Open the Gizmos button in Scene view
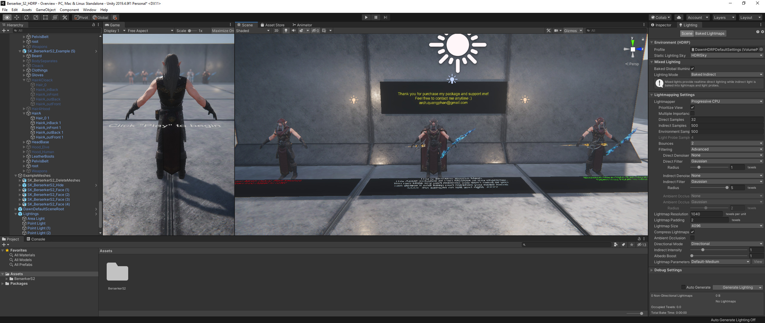 click(x=570, y=31)
